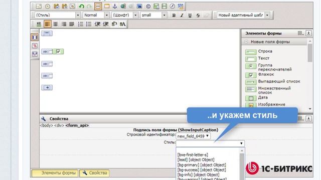Insert horizontal rule HR icon
The image size is (321, 180).
(39, 24)
